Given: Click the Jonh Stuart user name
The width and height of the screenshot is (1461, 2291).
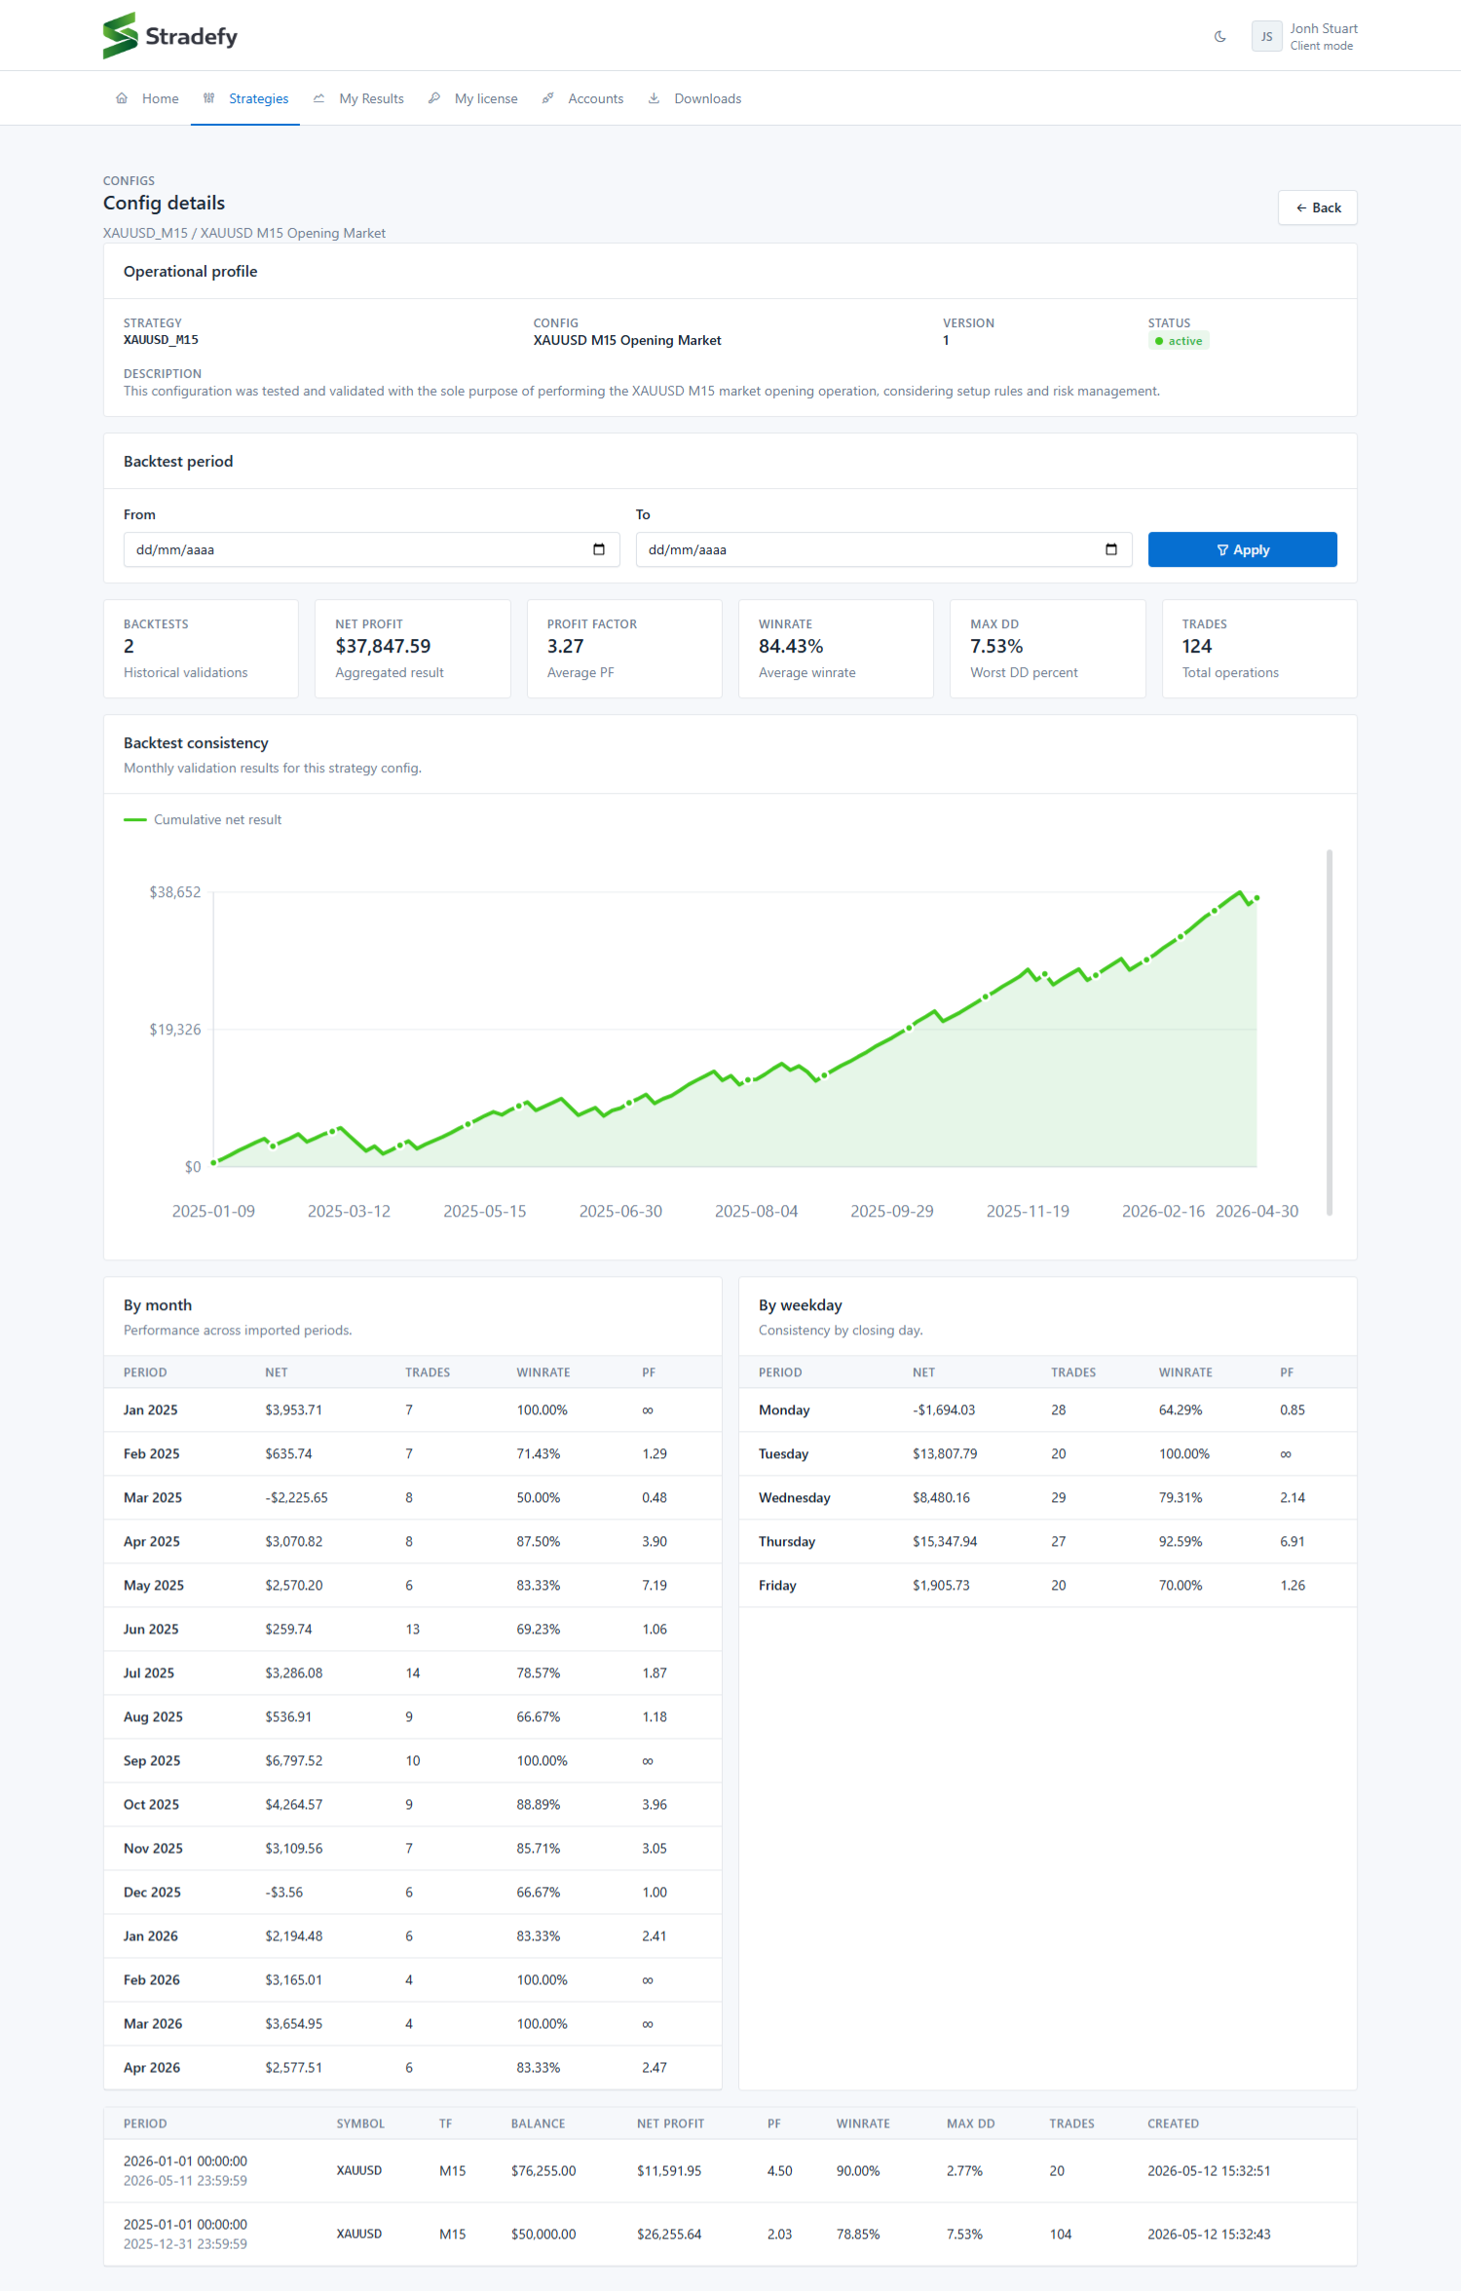Looking at the screenshot, I should click(1324, 29).
